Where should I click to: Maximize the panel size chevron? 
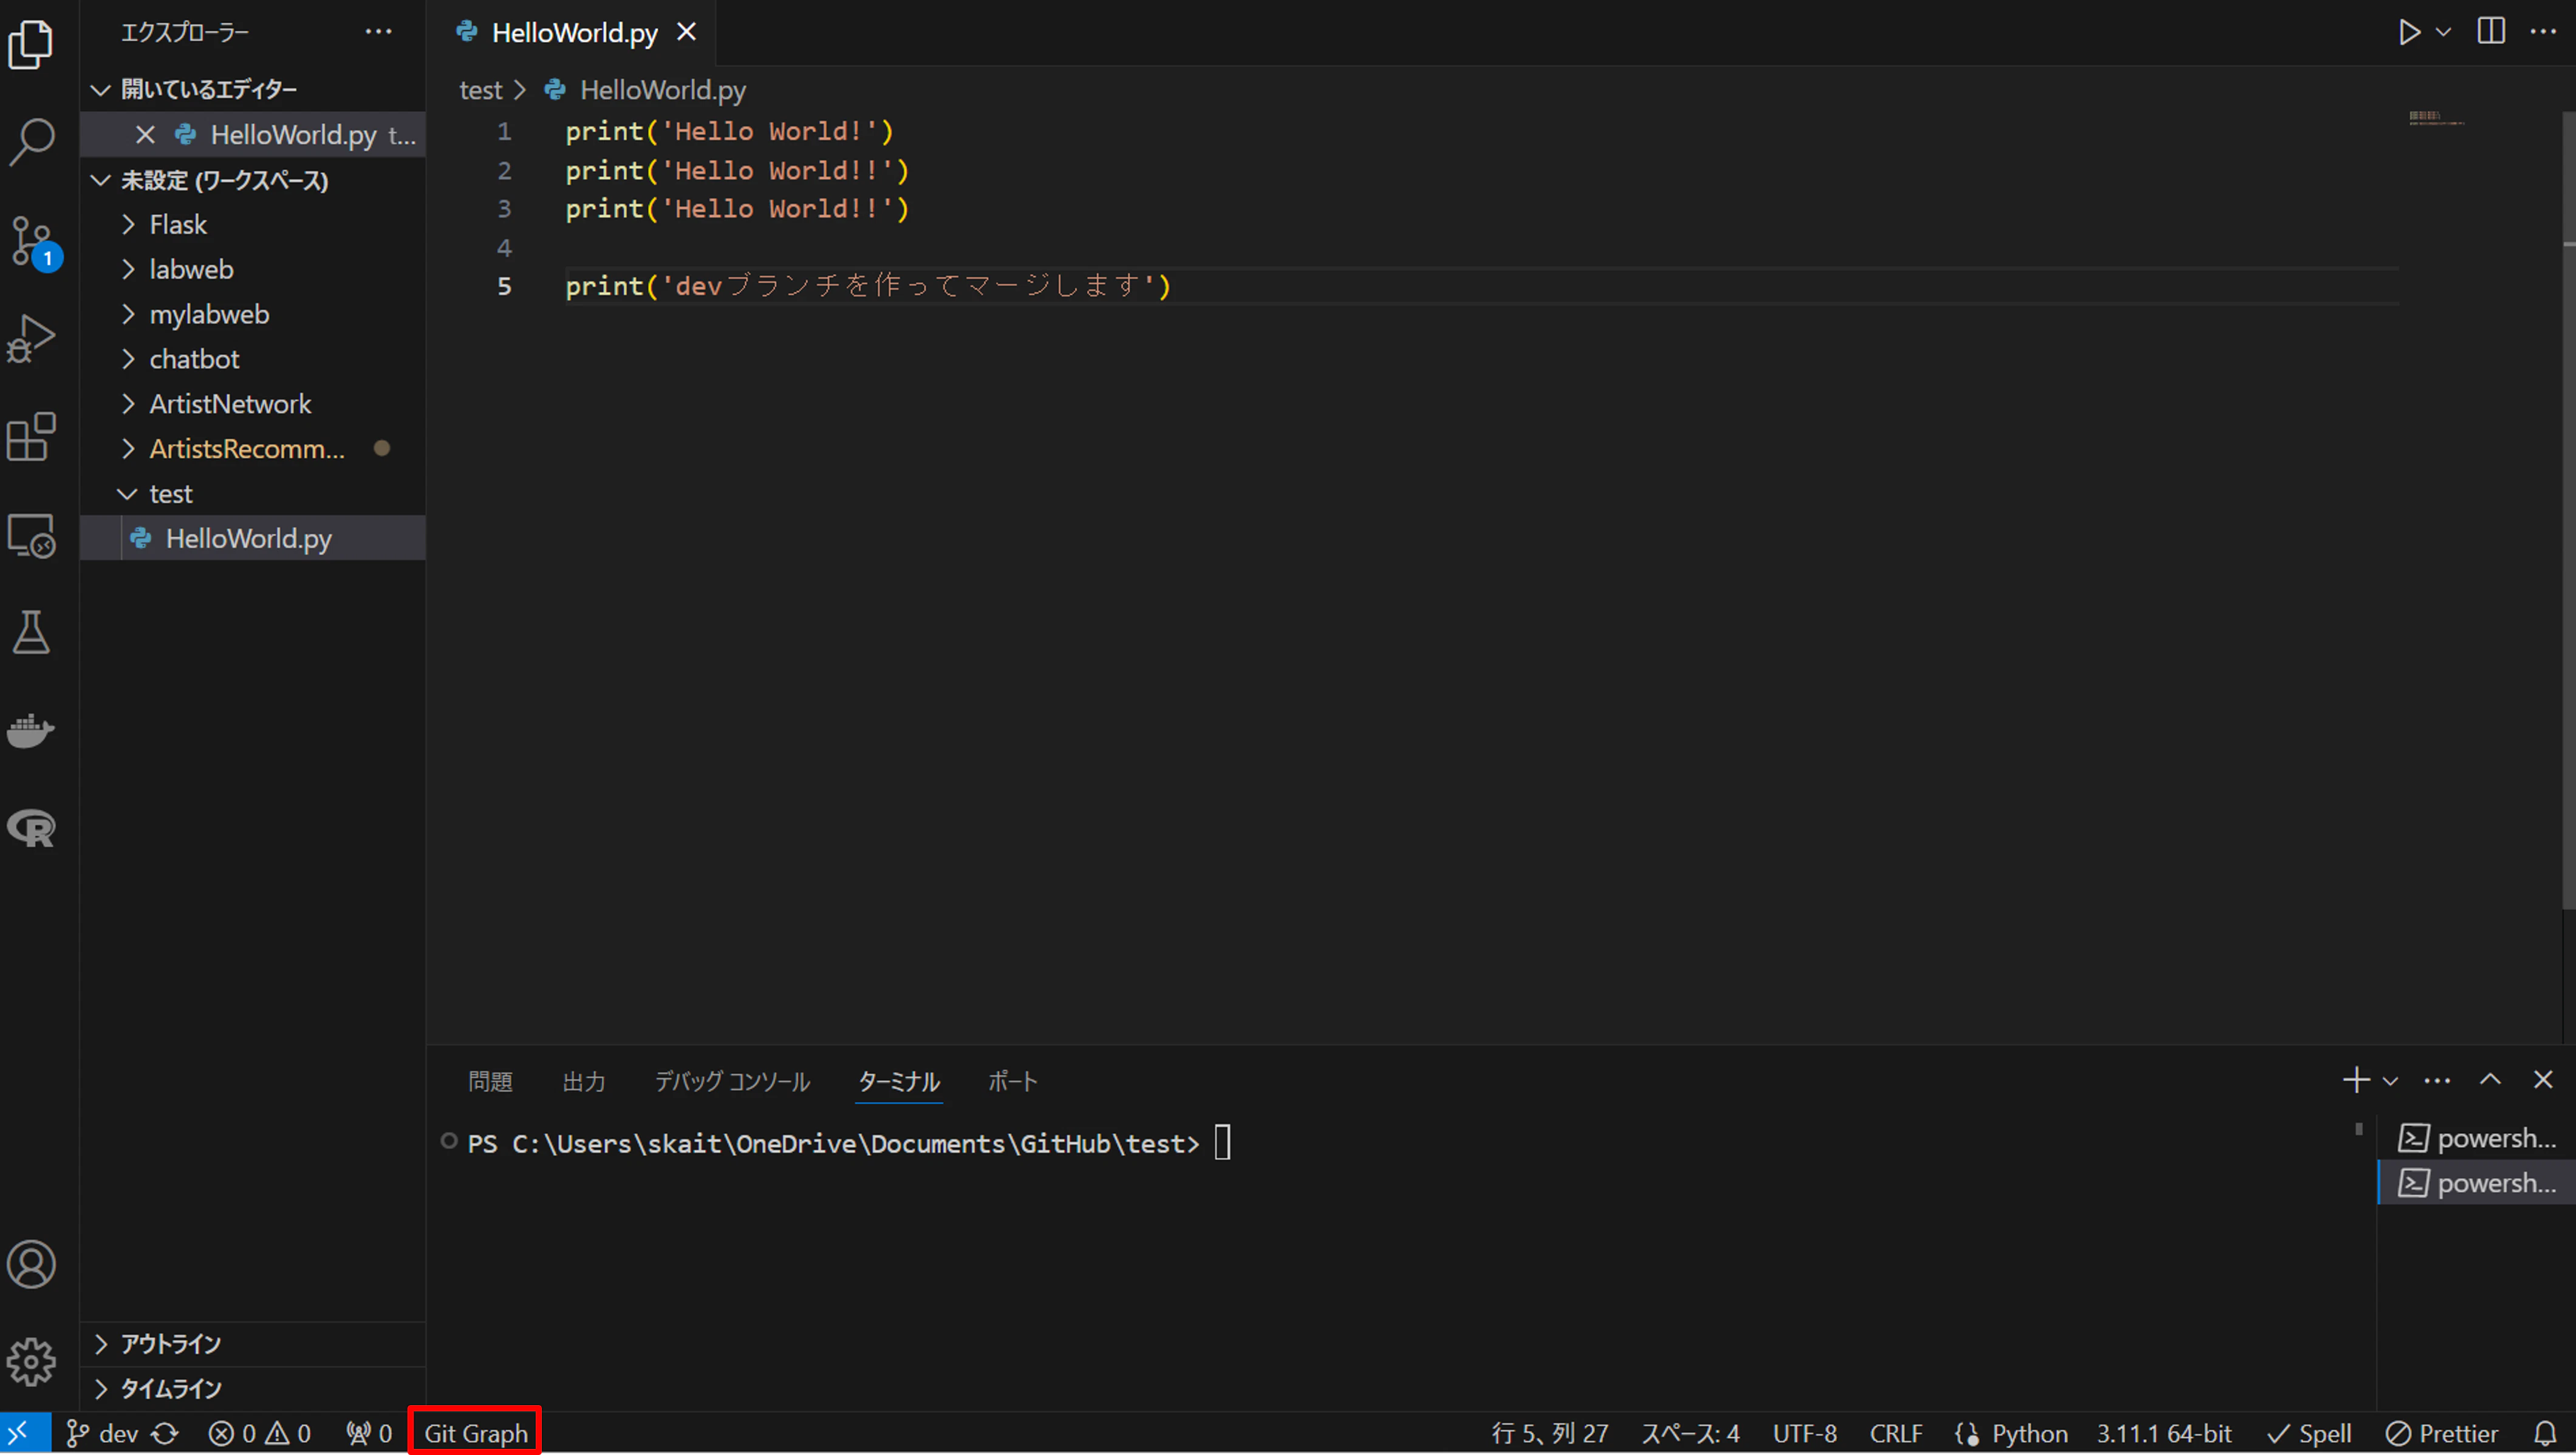(x=2490, y=1080)
